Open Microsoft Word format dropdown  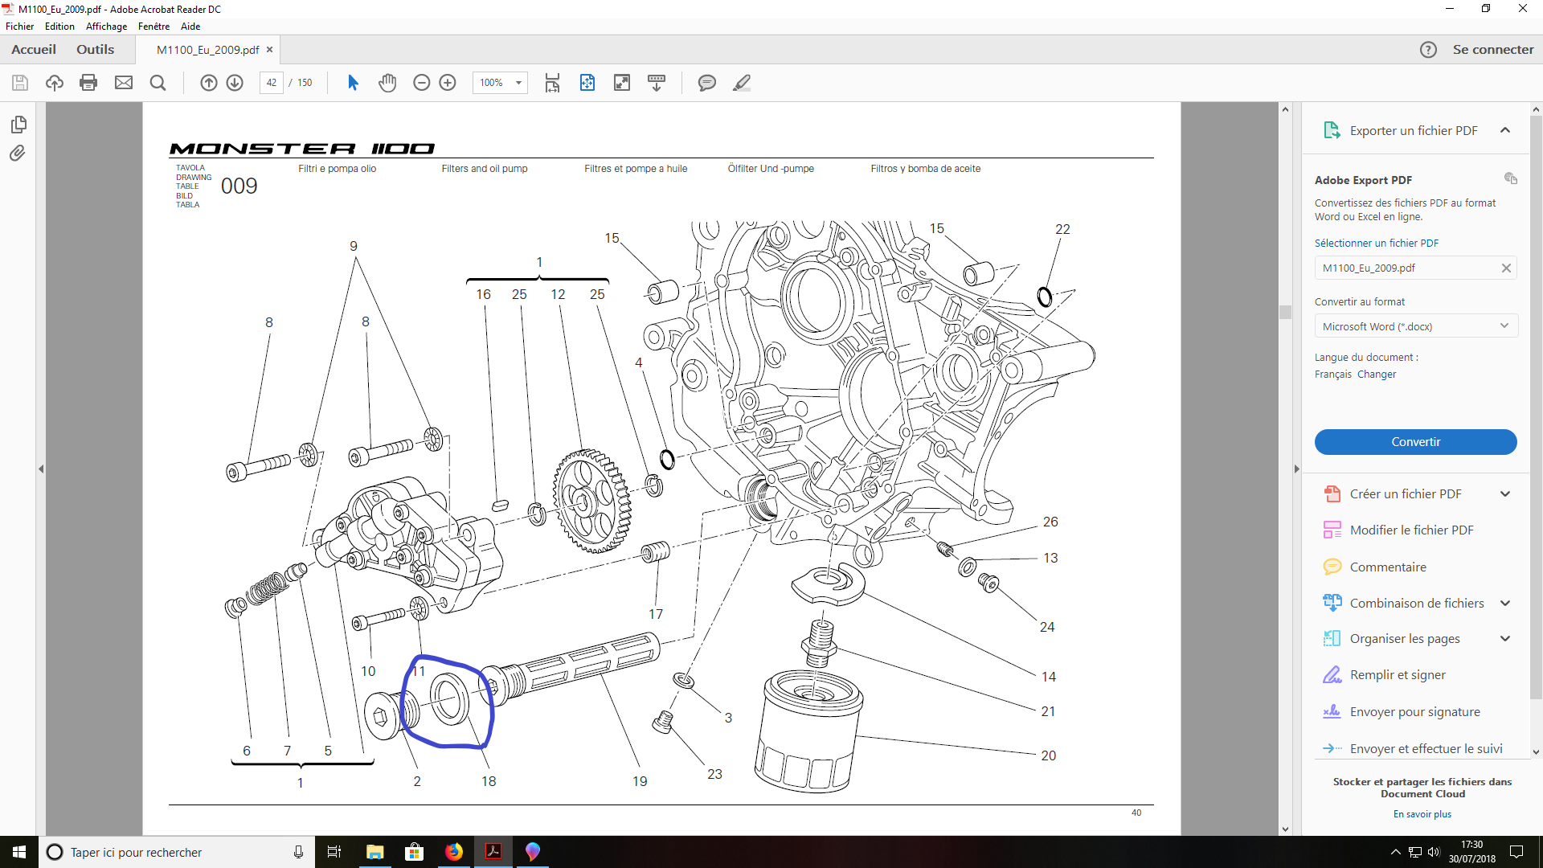[1415, 326]
